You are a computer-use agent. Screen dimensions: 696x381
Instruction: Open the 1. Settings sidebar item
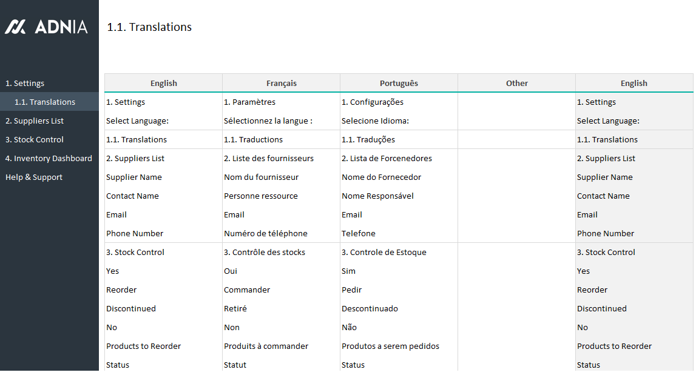click(x=25, y=84)
